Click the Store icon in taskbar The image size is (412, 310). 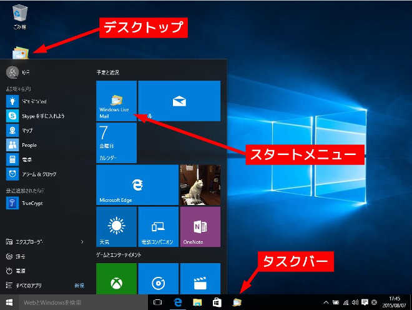click(217, 302)
